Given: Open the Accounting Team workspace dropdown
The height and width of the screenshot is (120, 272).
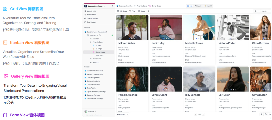Looking at the screenshot, I should [x=105, y=6].
